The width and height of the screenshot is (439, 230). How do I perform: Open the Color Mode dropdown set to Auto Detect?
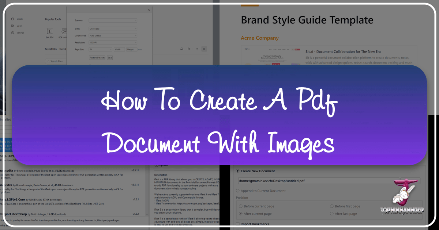(113, 36)
